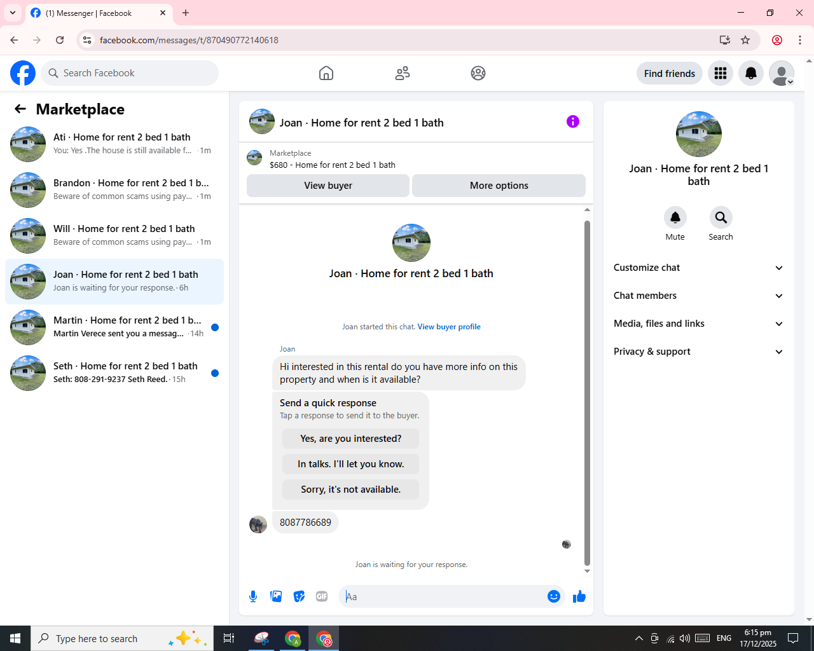Send a thumbs-up like
Image resolution: width=814 pixels, height=651 pixels.
click(579, 596)
